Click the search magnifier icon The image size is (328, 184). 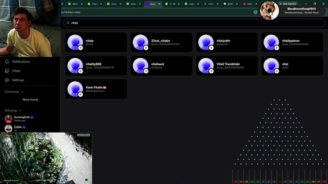pyautogui.click(x=68, y=23)
